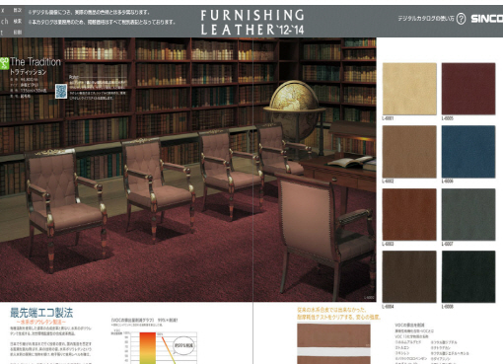Screen dimensions: 503x364
Task: Choose the reddish brown L-6003 swatch
Action: point(409,214)
